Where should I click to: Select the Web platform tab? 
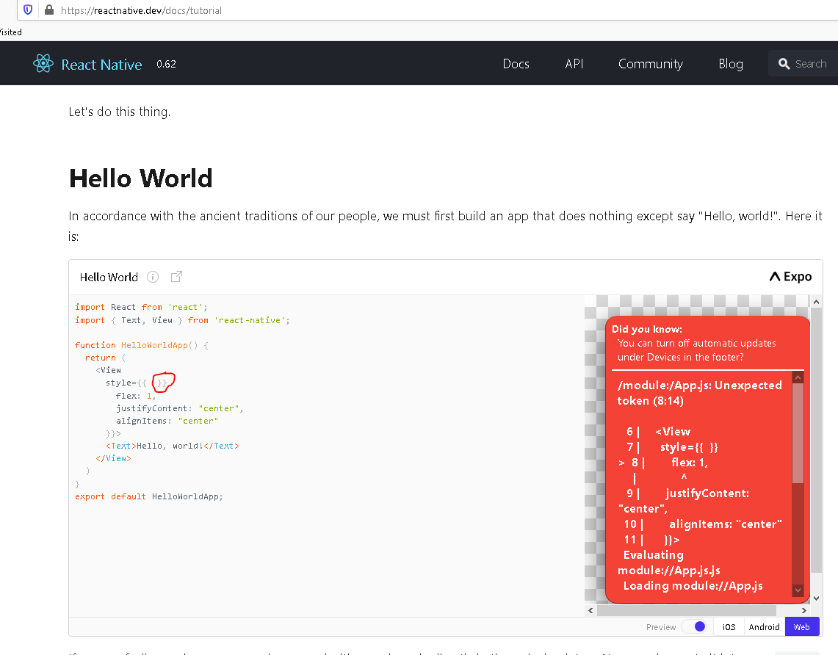click(802, 626)
